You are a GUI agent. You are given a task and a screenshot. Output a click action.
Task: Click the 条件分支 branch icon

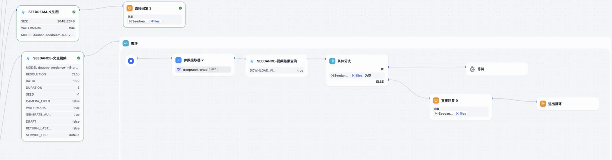coord(332,61)
